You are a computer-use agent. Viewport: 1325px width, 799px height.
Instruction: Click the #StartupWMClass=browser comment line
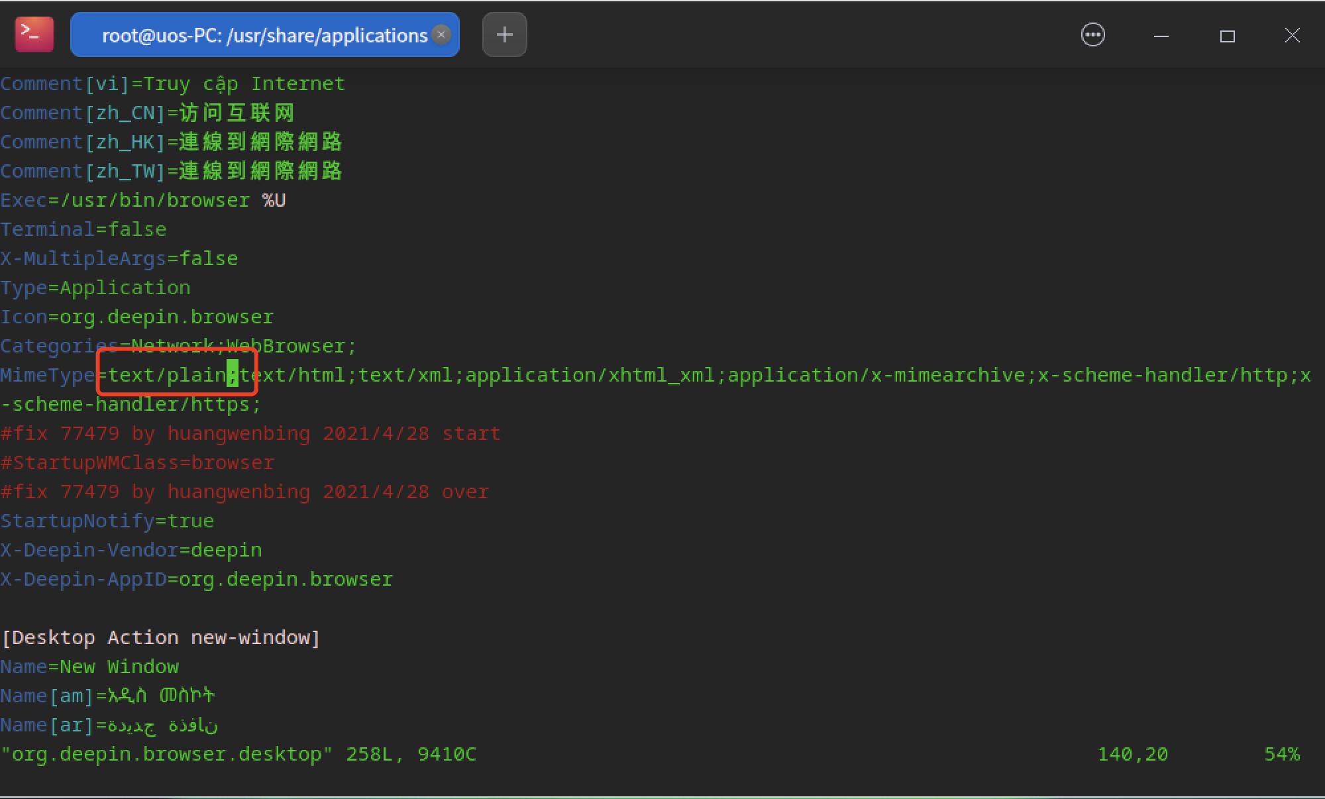(x=137, y=462)
